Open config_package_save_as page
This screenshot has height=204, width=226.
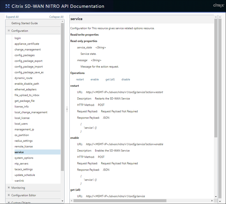(x=29, y=72)
